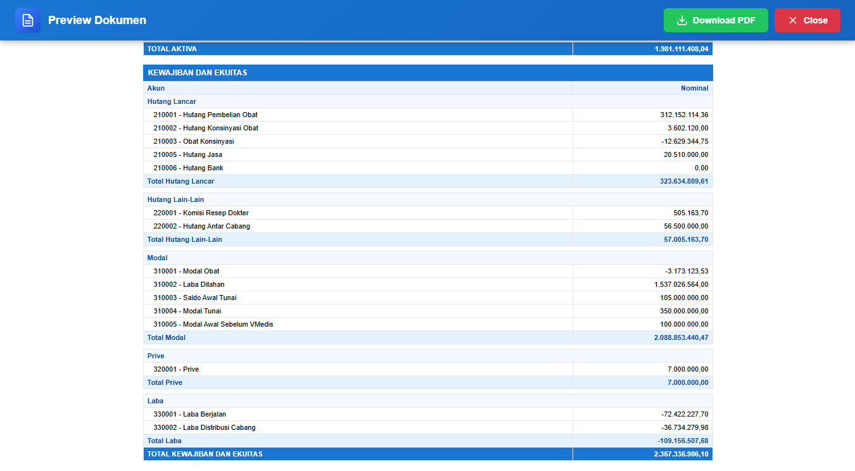Click the Preview Dokumen title
The image size is (855, 471).
(x=97, y=20)
